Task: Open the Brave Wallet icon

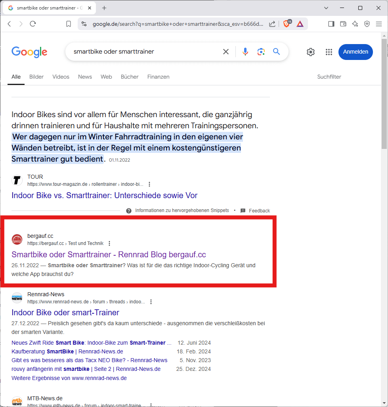Action: pos(343,24)
